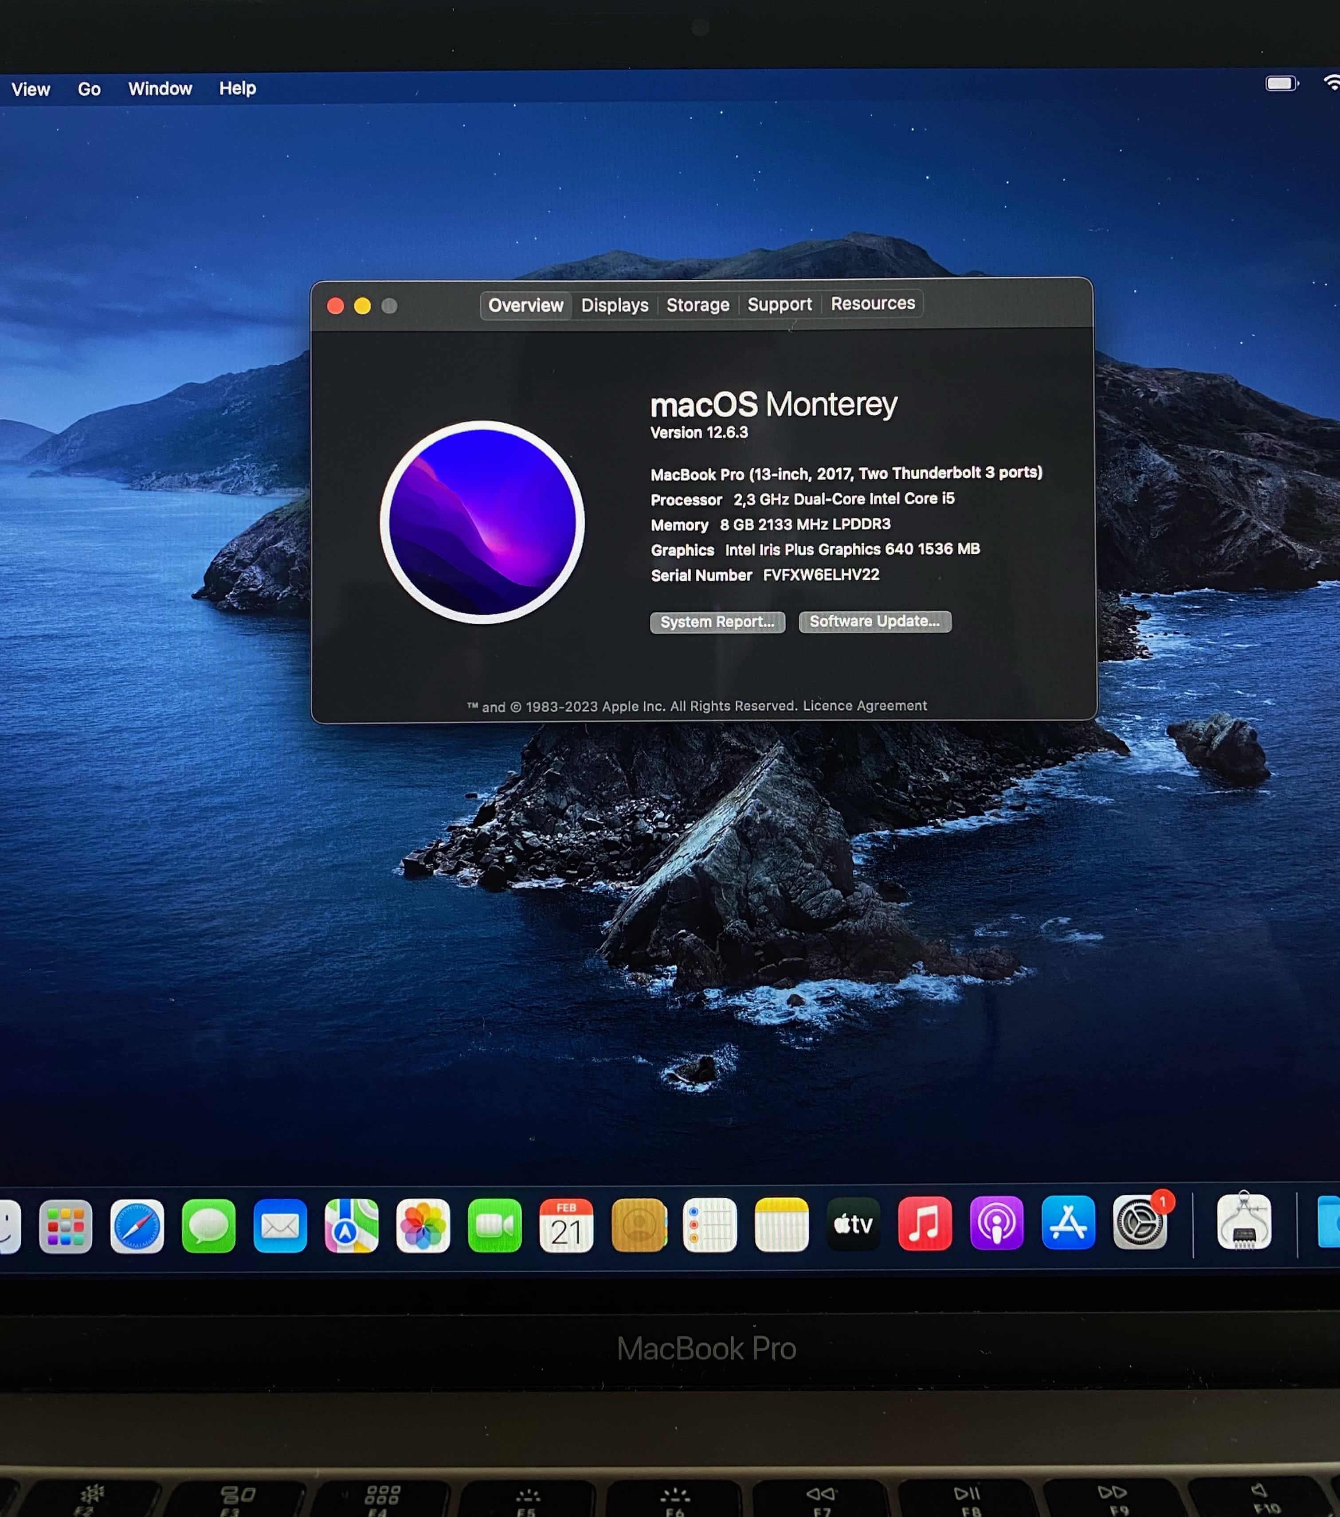Open Launchpad from the Dock
Viewport: 1340px width, 1517px height.
point(65,1226)
